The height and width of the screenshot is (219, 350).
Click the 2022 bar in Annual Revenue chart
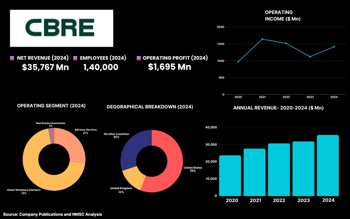tap(279, 170)
